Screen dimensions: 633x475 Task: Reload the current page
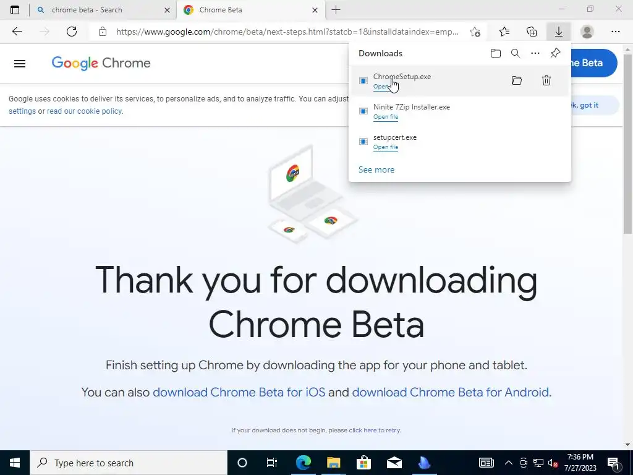point(72,32)
